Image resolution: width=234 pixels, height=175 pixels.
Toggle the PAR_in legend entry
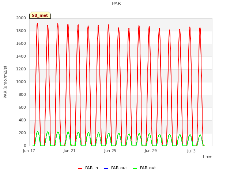[88, 168]
